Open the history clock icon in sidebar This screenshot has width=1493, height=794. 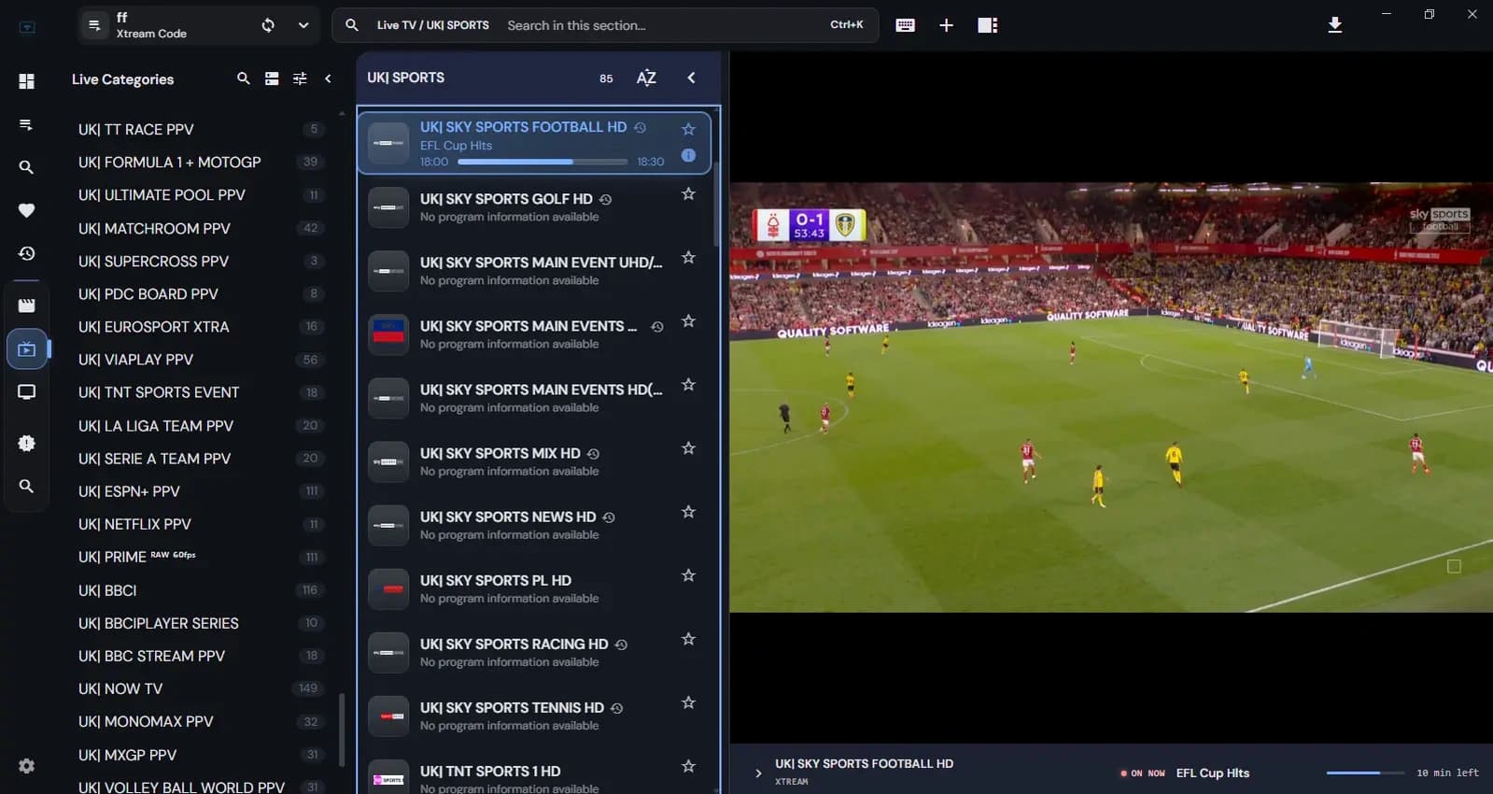(26, 253)
